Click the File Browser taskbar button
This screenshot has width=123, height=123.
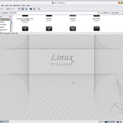[x=4, y=122]
